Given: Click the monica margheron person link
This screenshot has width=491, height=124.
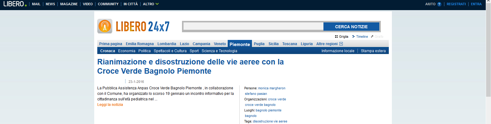Looking at the screenshot, I should [272, 88].
